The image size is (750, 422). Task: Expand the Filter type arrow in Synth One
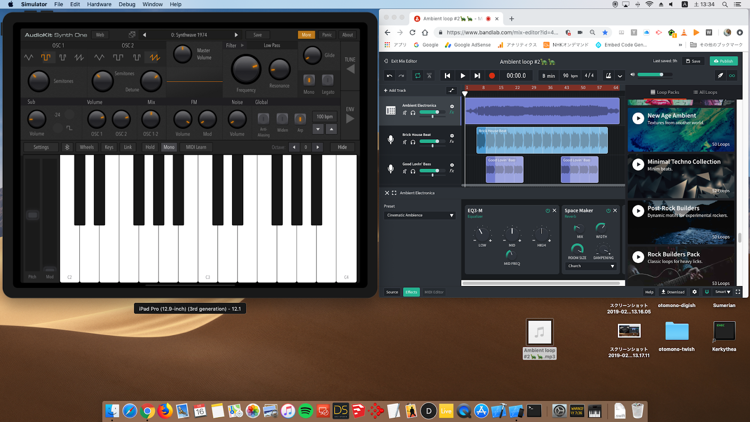pyautogui.click(x=242, y=45)
